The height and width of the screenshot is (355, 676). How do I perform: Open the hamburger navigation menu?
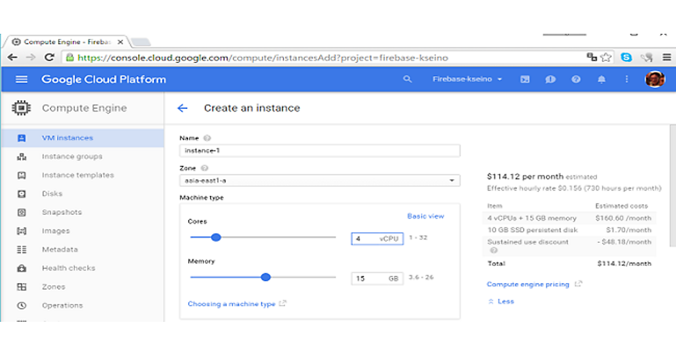pyautogui.click(x=21, y=79)
